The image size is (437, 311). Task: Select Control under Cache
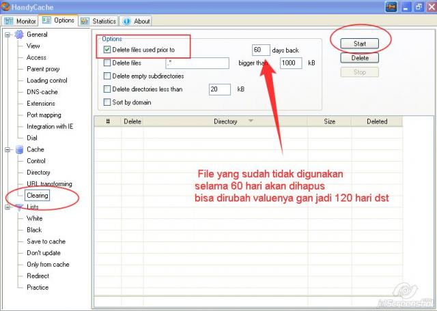(x=36, y=161)
